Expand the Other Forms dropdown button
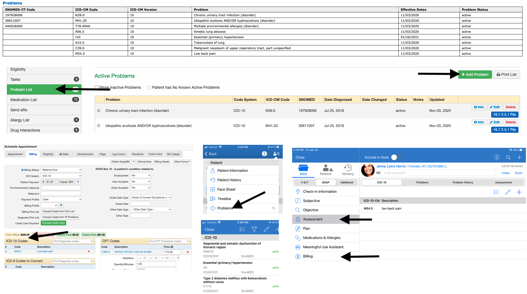This screenshot has width=527, height=294. [x=182, y=162]
